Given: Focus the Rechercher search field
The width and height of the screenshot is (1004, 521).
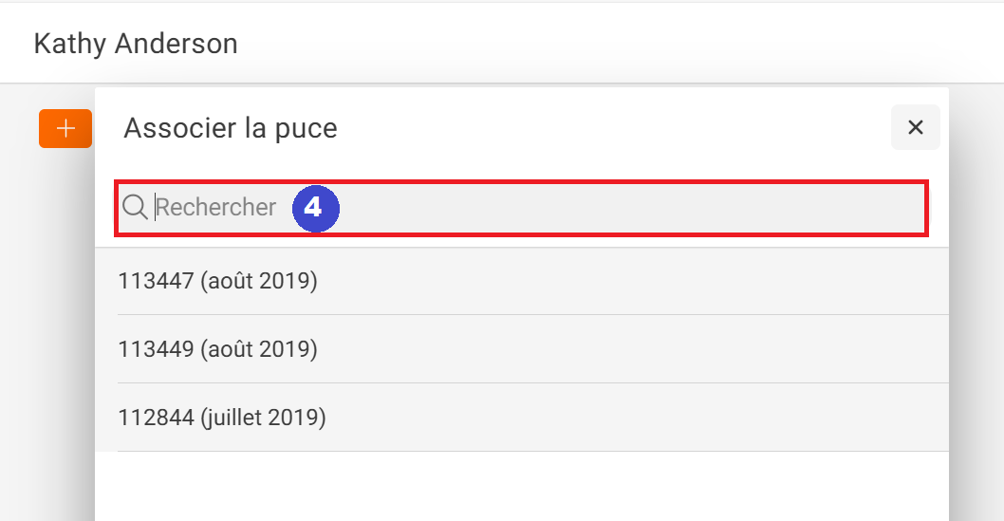Looking at the screenshot, I should [521, 208].
